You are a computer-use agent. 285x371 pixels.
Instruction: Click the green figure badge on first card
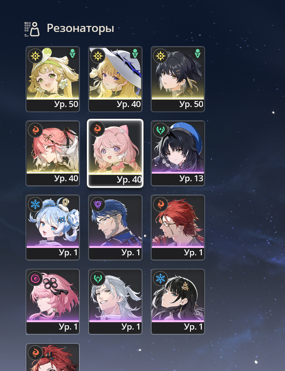[x=73, y=54]
